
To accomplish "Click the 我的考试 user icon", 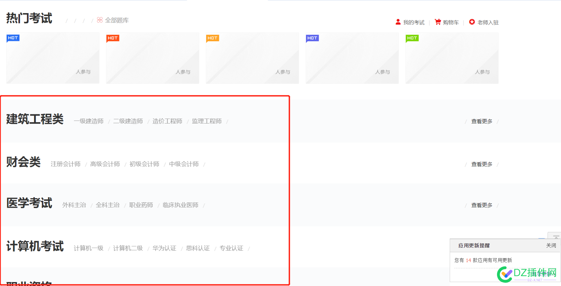I will coord(398,22).
